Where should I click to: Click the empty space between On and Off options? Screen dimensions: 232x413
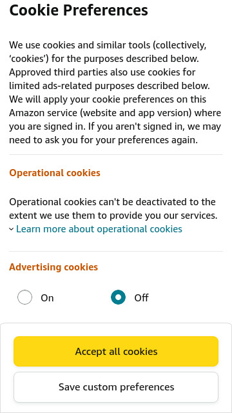(82, 297)
